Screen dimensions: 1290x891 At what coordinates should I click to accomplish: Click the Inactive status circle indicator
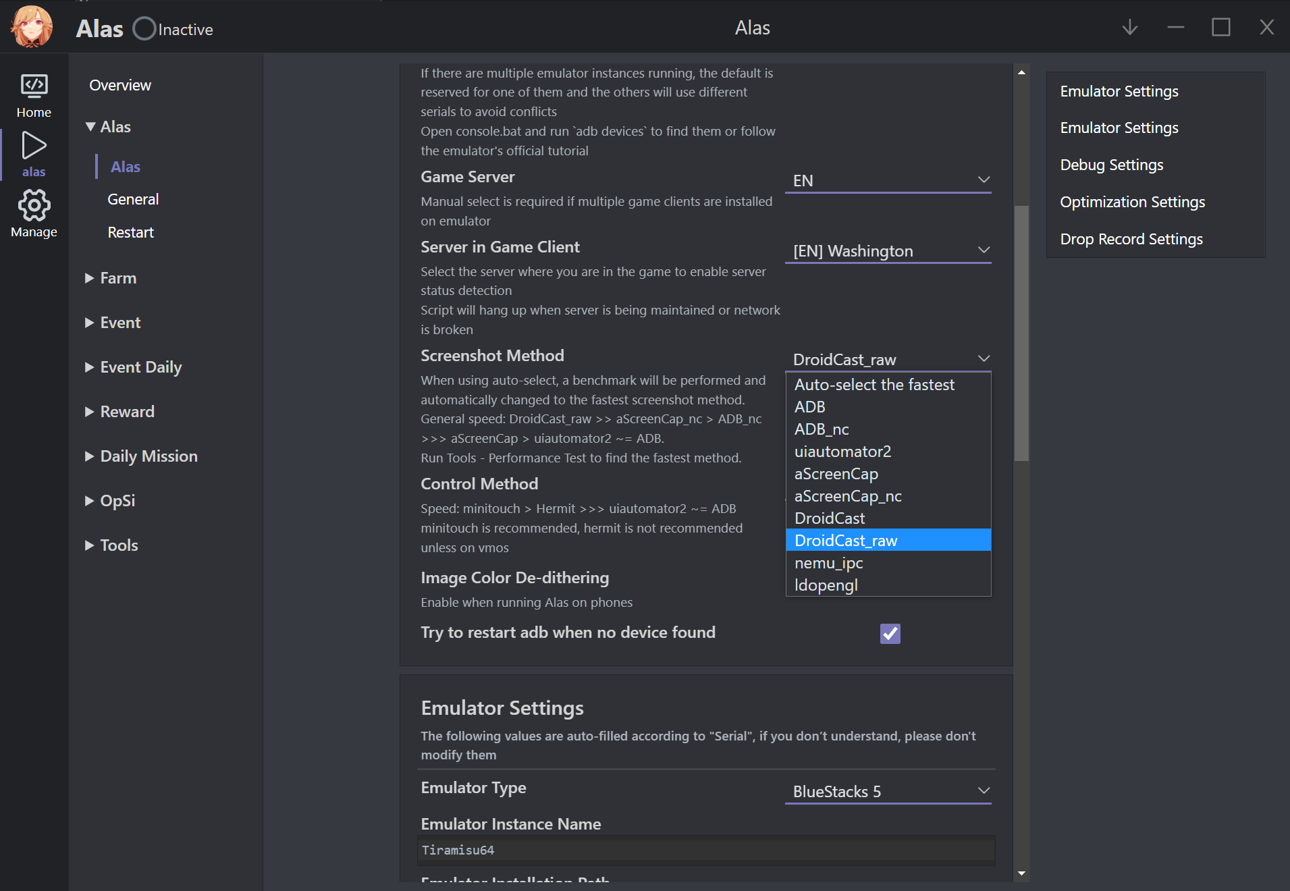(x=144, y=29)
